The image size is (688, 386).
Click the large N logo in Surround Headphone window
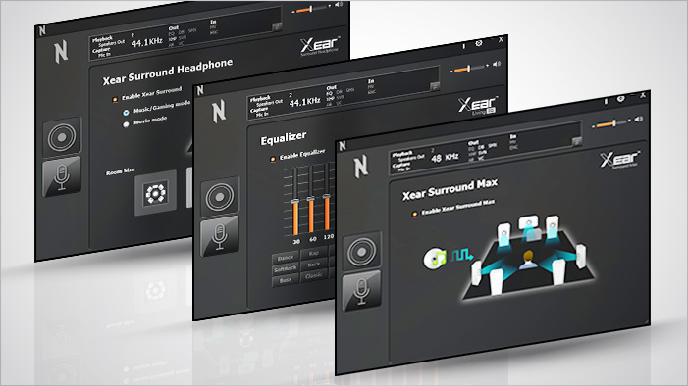(x=61, y=51)
